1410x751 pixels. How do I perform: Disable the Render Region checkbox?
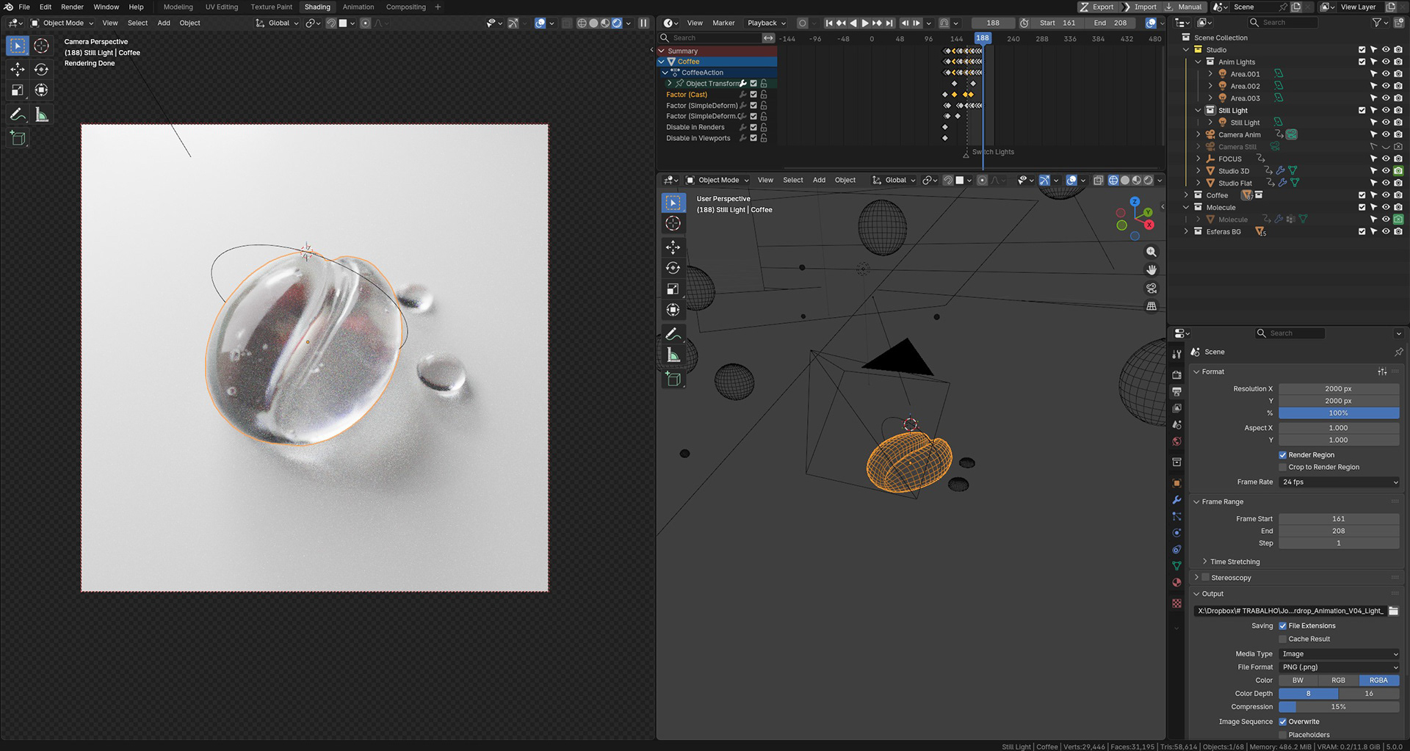pyautogui.click(x=1282, y=455)
